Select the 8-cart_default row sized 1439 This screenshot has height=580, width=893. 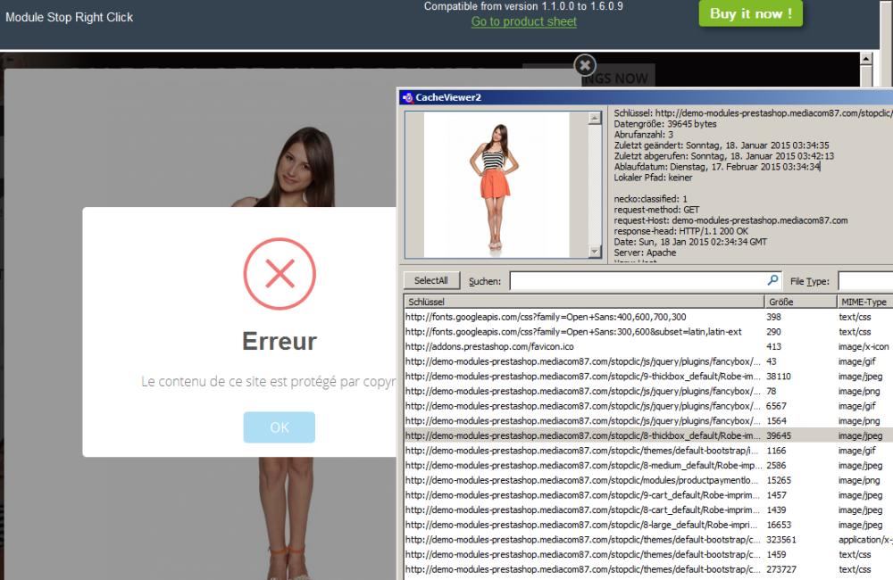click(x=648, y=510)
